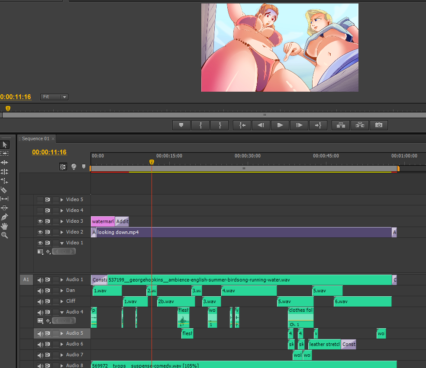This screenshot has height=368, width=426.
Task: Expand the Audio 7 track
Action: click(62, 355)
